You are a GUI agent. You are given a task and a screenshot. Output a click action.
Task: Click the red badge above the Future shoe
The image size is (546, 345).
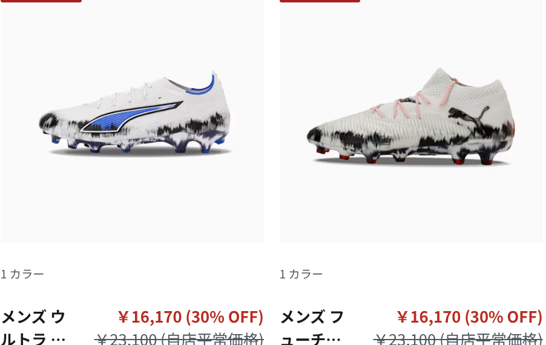tap(320, 1)
